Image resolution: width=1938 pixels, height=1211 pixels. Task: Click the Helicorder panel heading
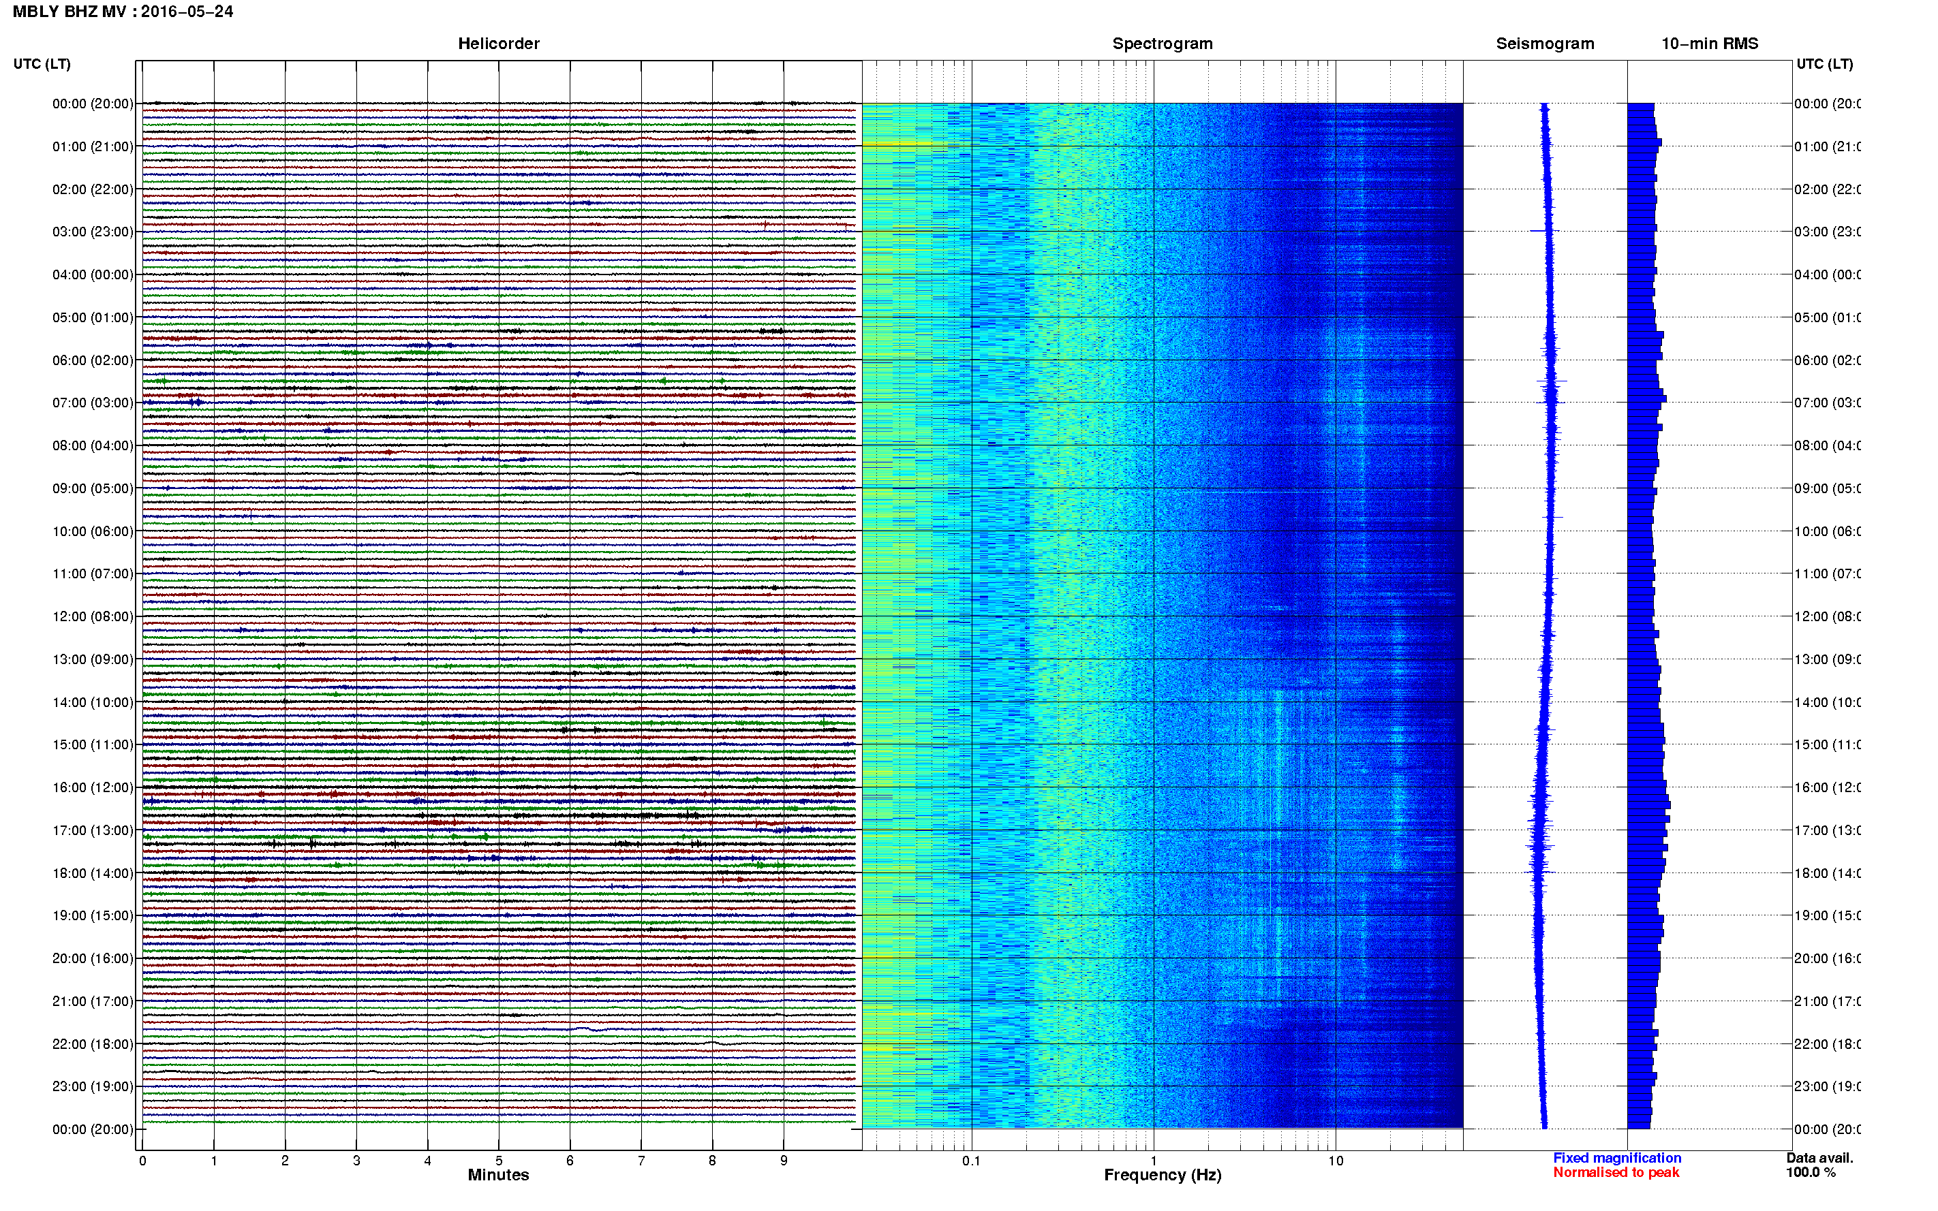(498, 44)
